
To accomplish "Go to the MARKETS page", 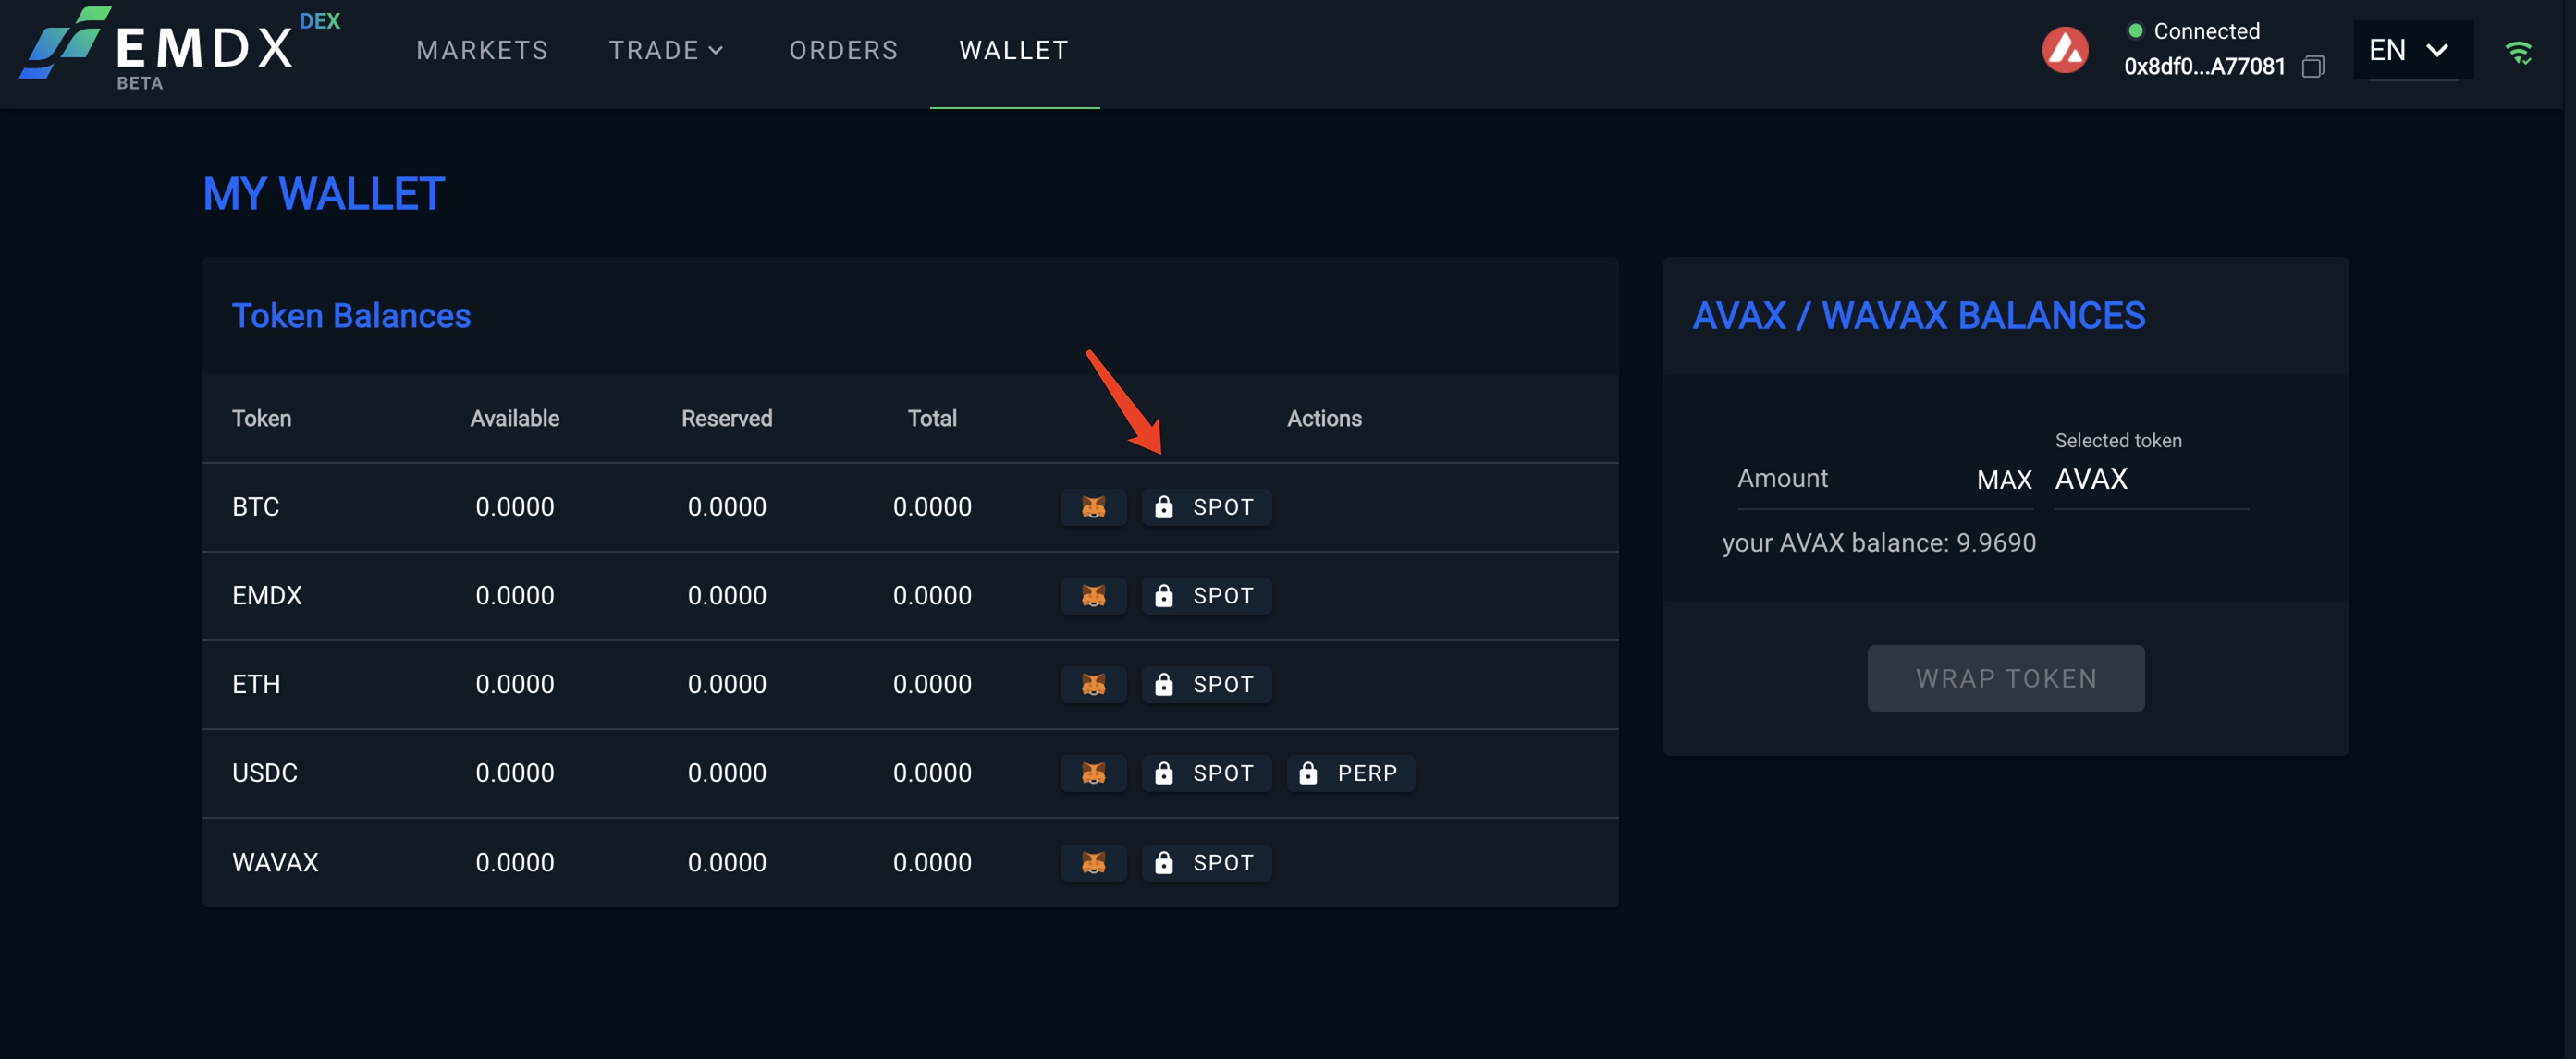I will 482,50.
